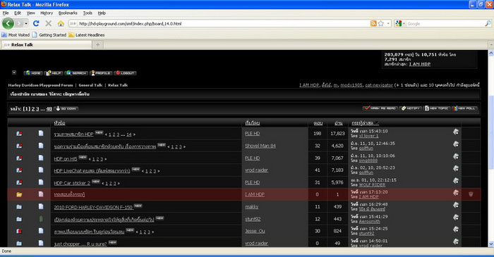Screen dimensions: 494x257
Task: Click vertical scrollbar up arrow
Action: [x=491, y=53]
